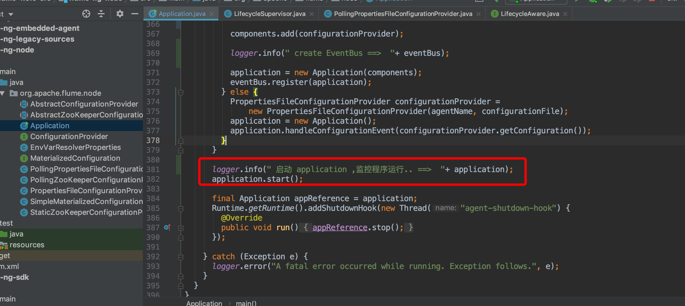Open the LifecycleAware.java tab
685x306 pixels.
(x=528, y=13)
